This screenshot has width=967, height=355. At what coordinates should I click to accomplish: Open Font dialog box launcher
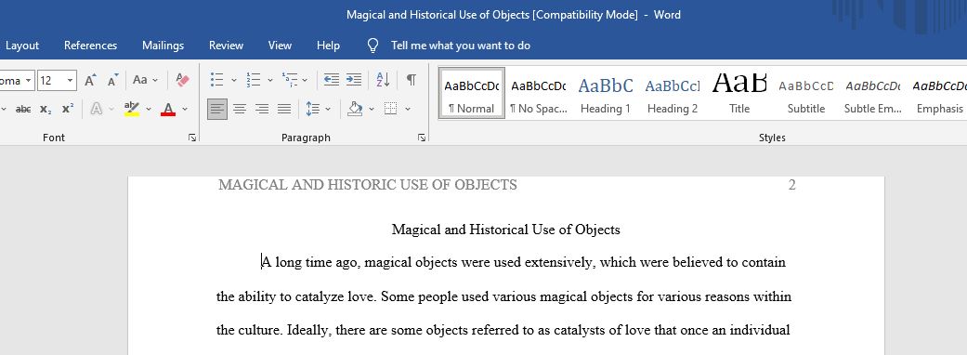pos(192,138)
